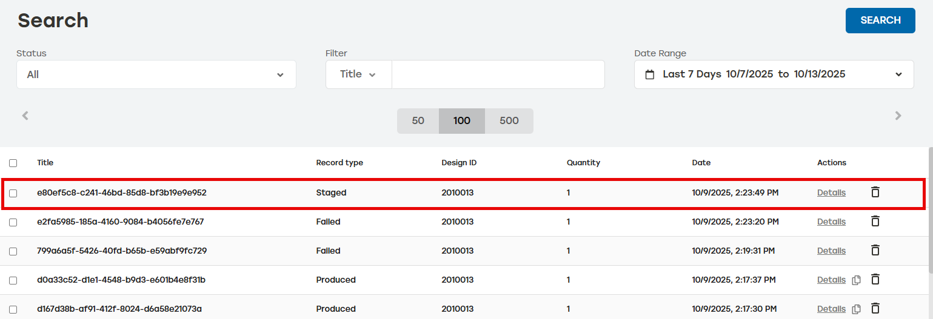Check the d0a33c52 row checkbox
933x319 pixels.
(13, 280)
